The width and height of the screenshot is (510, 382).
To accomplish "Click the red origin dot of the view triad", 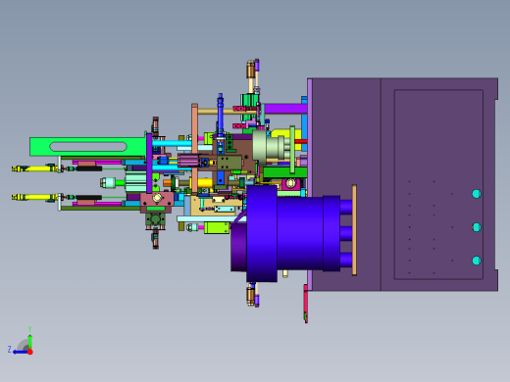I will click(30, 352).
